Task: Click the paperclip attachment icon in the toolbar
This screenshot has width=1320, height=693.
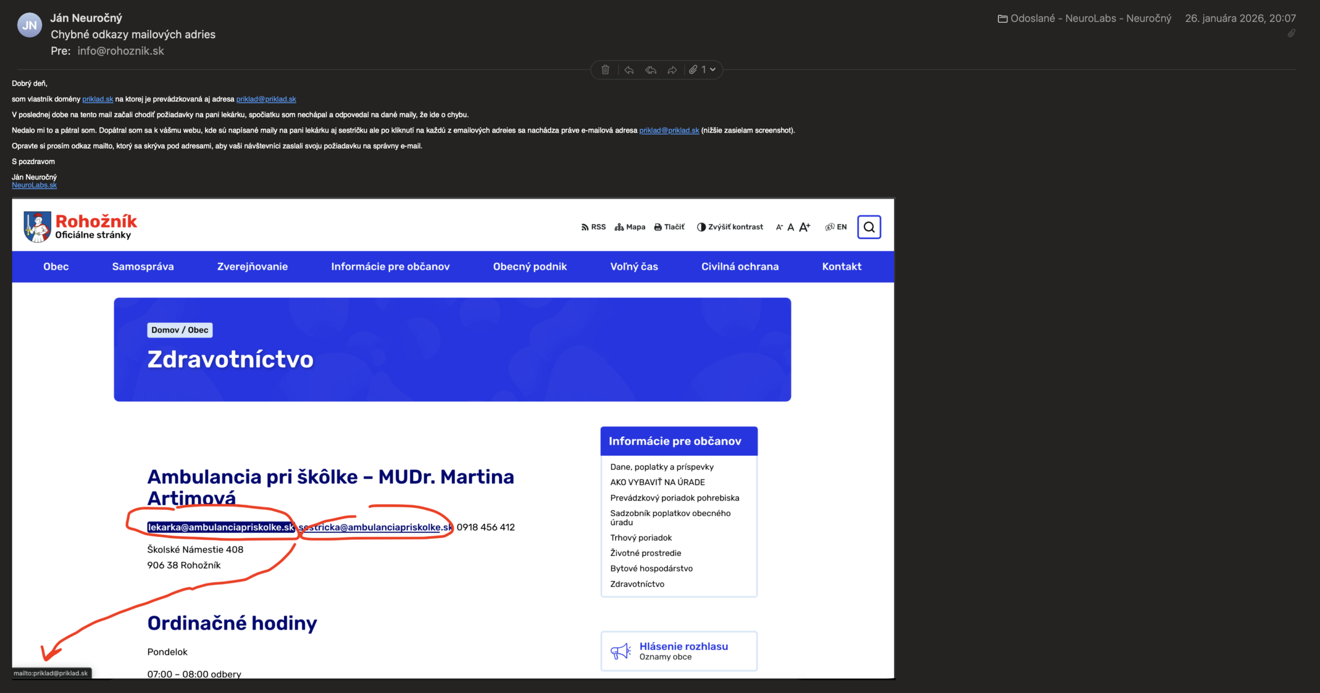Action: 694,70
